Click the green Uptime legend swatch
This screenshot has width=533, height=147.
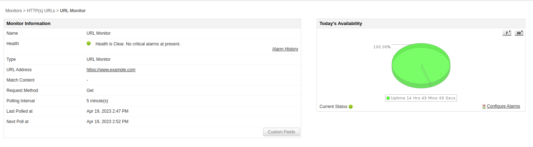pyautogui.click(x=388, y=98)
